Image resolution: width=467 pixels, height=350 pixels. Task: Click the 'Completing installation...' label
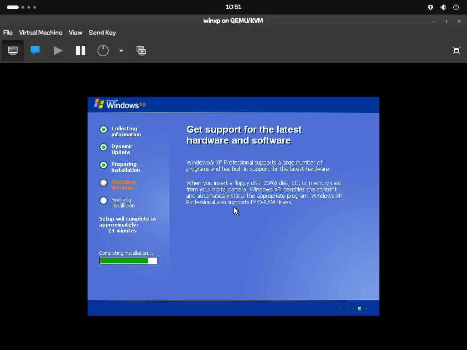[x=126, y=253]
